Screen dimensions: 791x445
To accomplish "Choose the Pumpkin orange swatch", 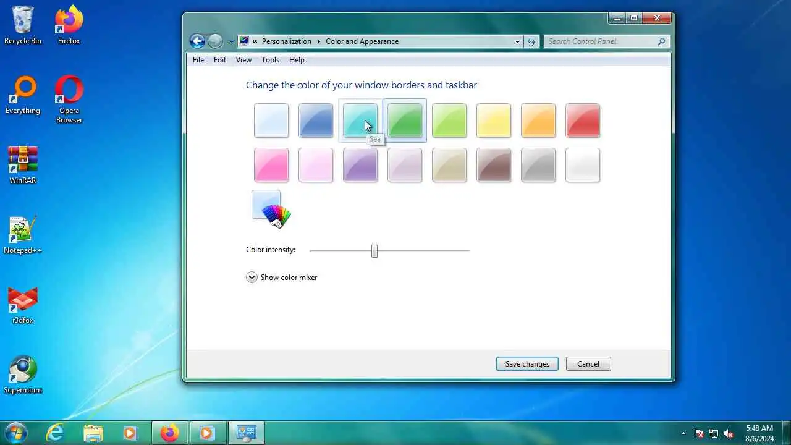I will coord(538,121).
